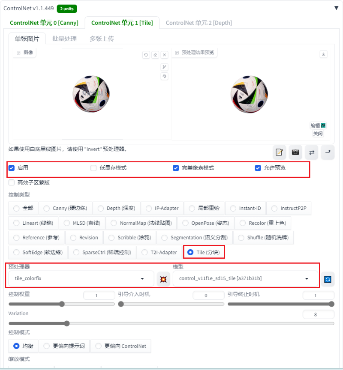Enable the 低显存模式 checkbox
The height and width of the screenshot is (370, 343).
pyautogui.click(x=93, y=168)
